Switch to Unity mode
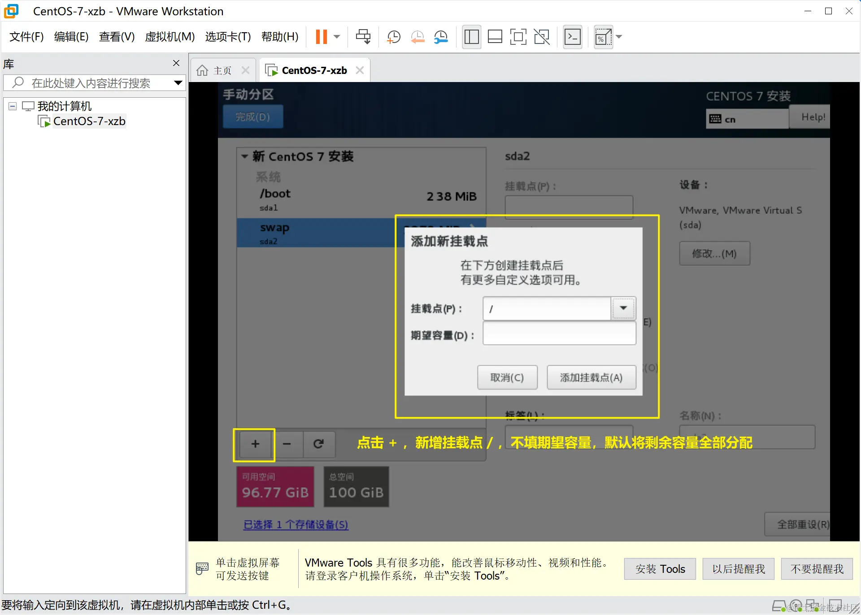Image resolution: width=861 pixels, height=615 pixels. coord(542,37)
